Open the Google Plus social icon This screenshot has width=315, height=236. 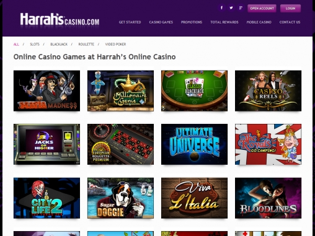click(x=241, y=8)
